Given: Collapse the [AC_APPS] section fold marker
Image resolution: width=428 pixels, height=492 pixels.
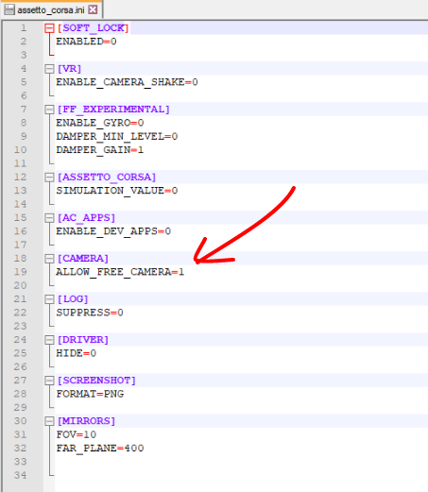Looking at the screenshot, I should [x=49, y=218].
